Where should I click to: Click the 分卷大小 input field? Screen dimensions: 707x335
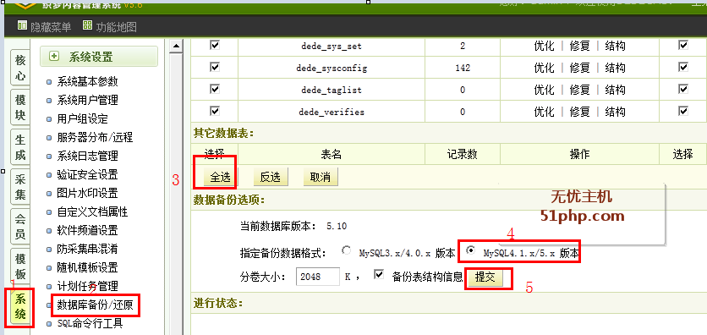318,277
